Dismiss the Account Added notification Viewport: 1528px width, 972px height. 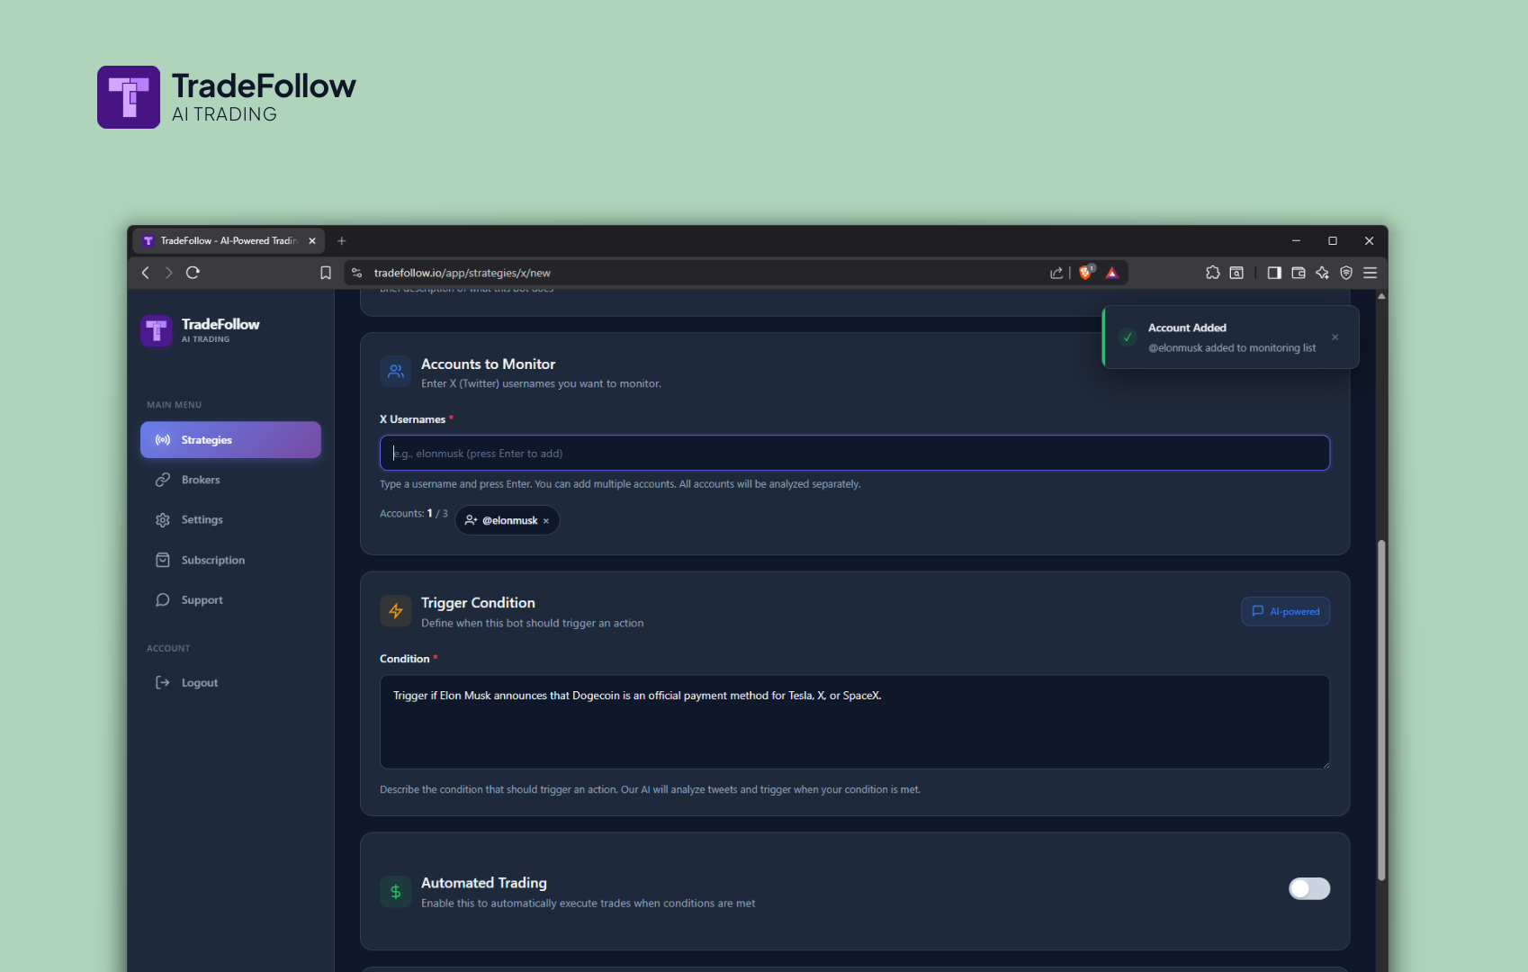[1335, 337]
